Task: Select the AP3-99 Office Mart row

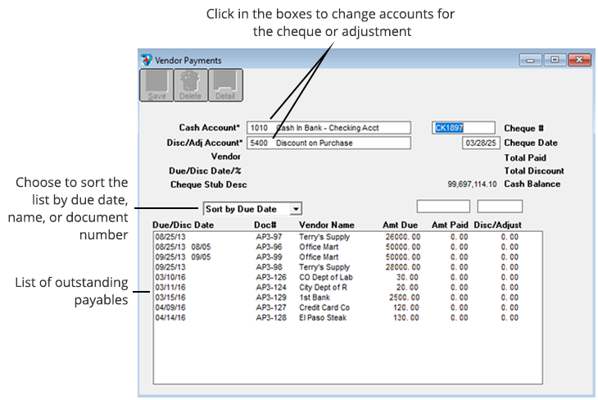Action: 336,257
